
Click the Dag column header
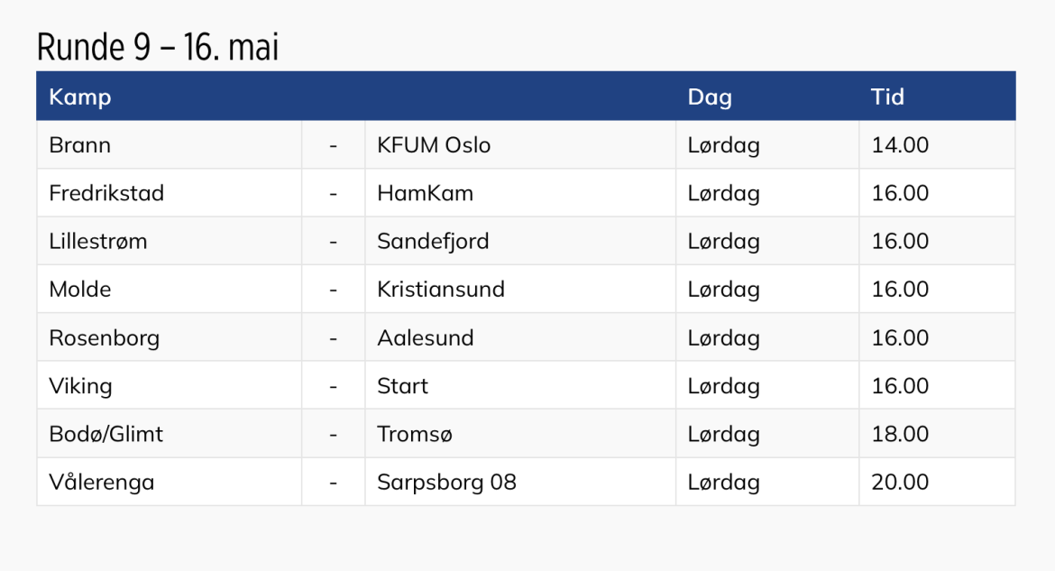710,97
